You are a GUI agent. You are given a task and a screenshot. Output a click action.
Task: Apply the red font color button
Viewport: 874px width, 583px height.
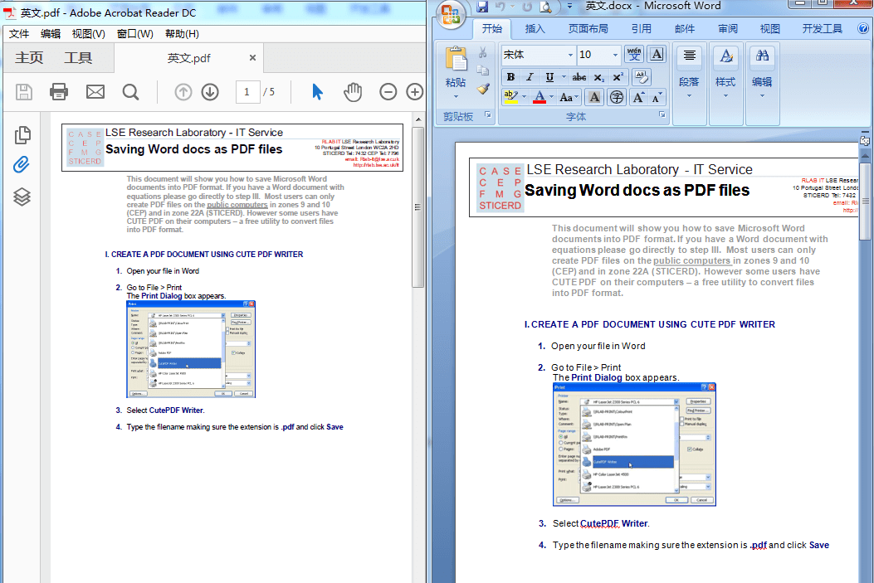pos(540,98)
